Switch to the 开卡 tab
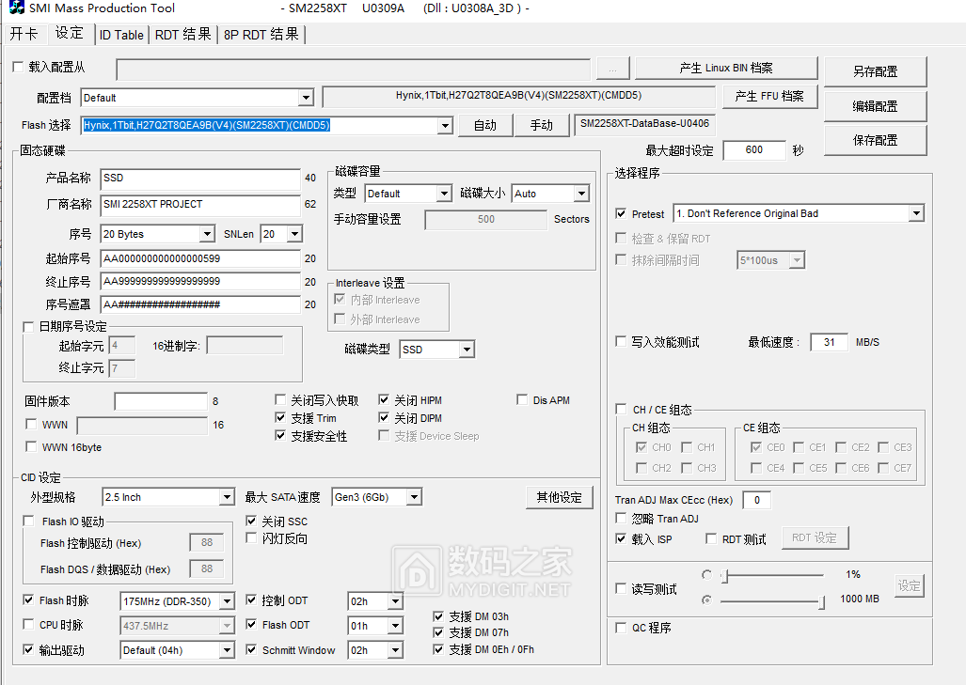Image resolution: width=966 pixels, height=685 pixels. [x=24, y=34]
